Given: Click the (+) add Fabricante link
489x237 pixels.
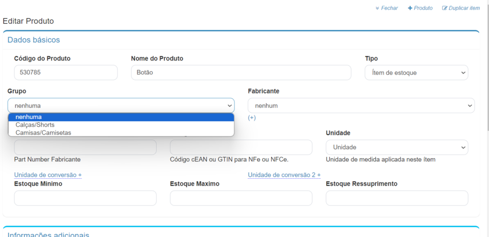Looking at the screenshot, I should (x=252, y=118).
